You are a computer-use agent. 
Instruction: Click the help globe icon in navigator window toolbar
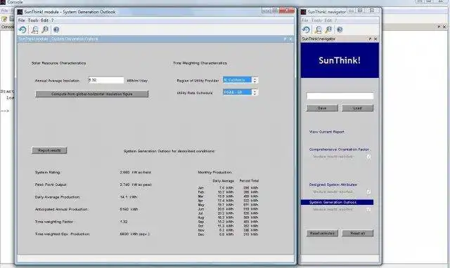pyautogui.click(x=340, y=29)
